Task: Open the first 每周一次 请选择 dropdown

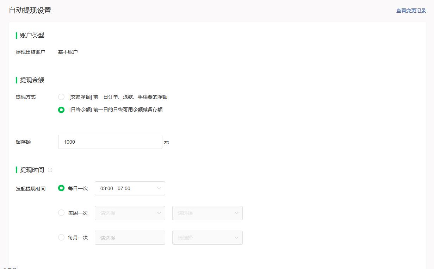Action: coord(130,213)
